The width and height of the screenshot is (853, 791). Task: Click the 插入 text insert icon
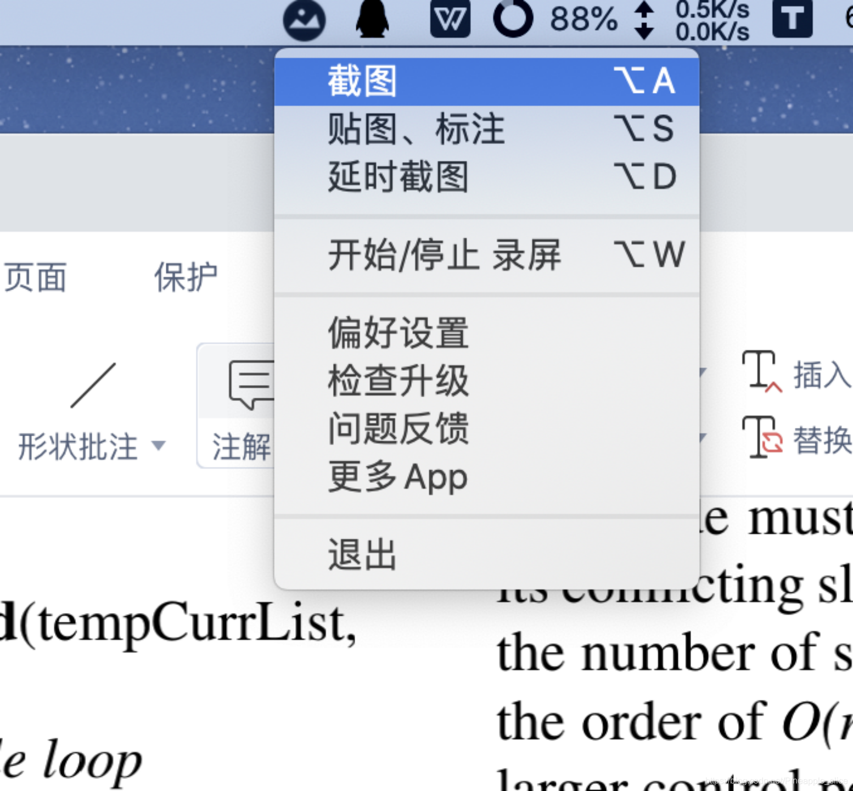click(x=761, y=372)
